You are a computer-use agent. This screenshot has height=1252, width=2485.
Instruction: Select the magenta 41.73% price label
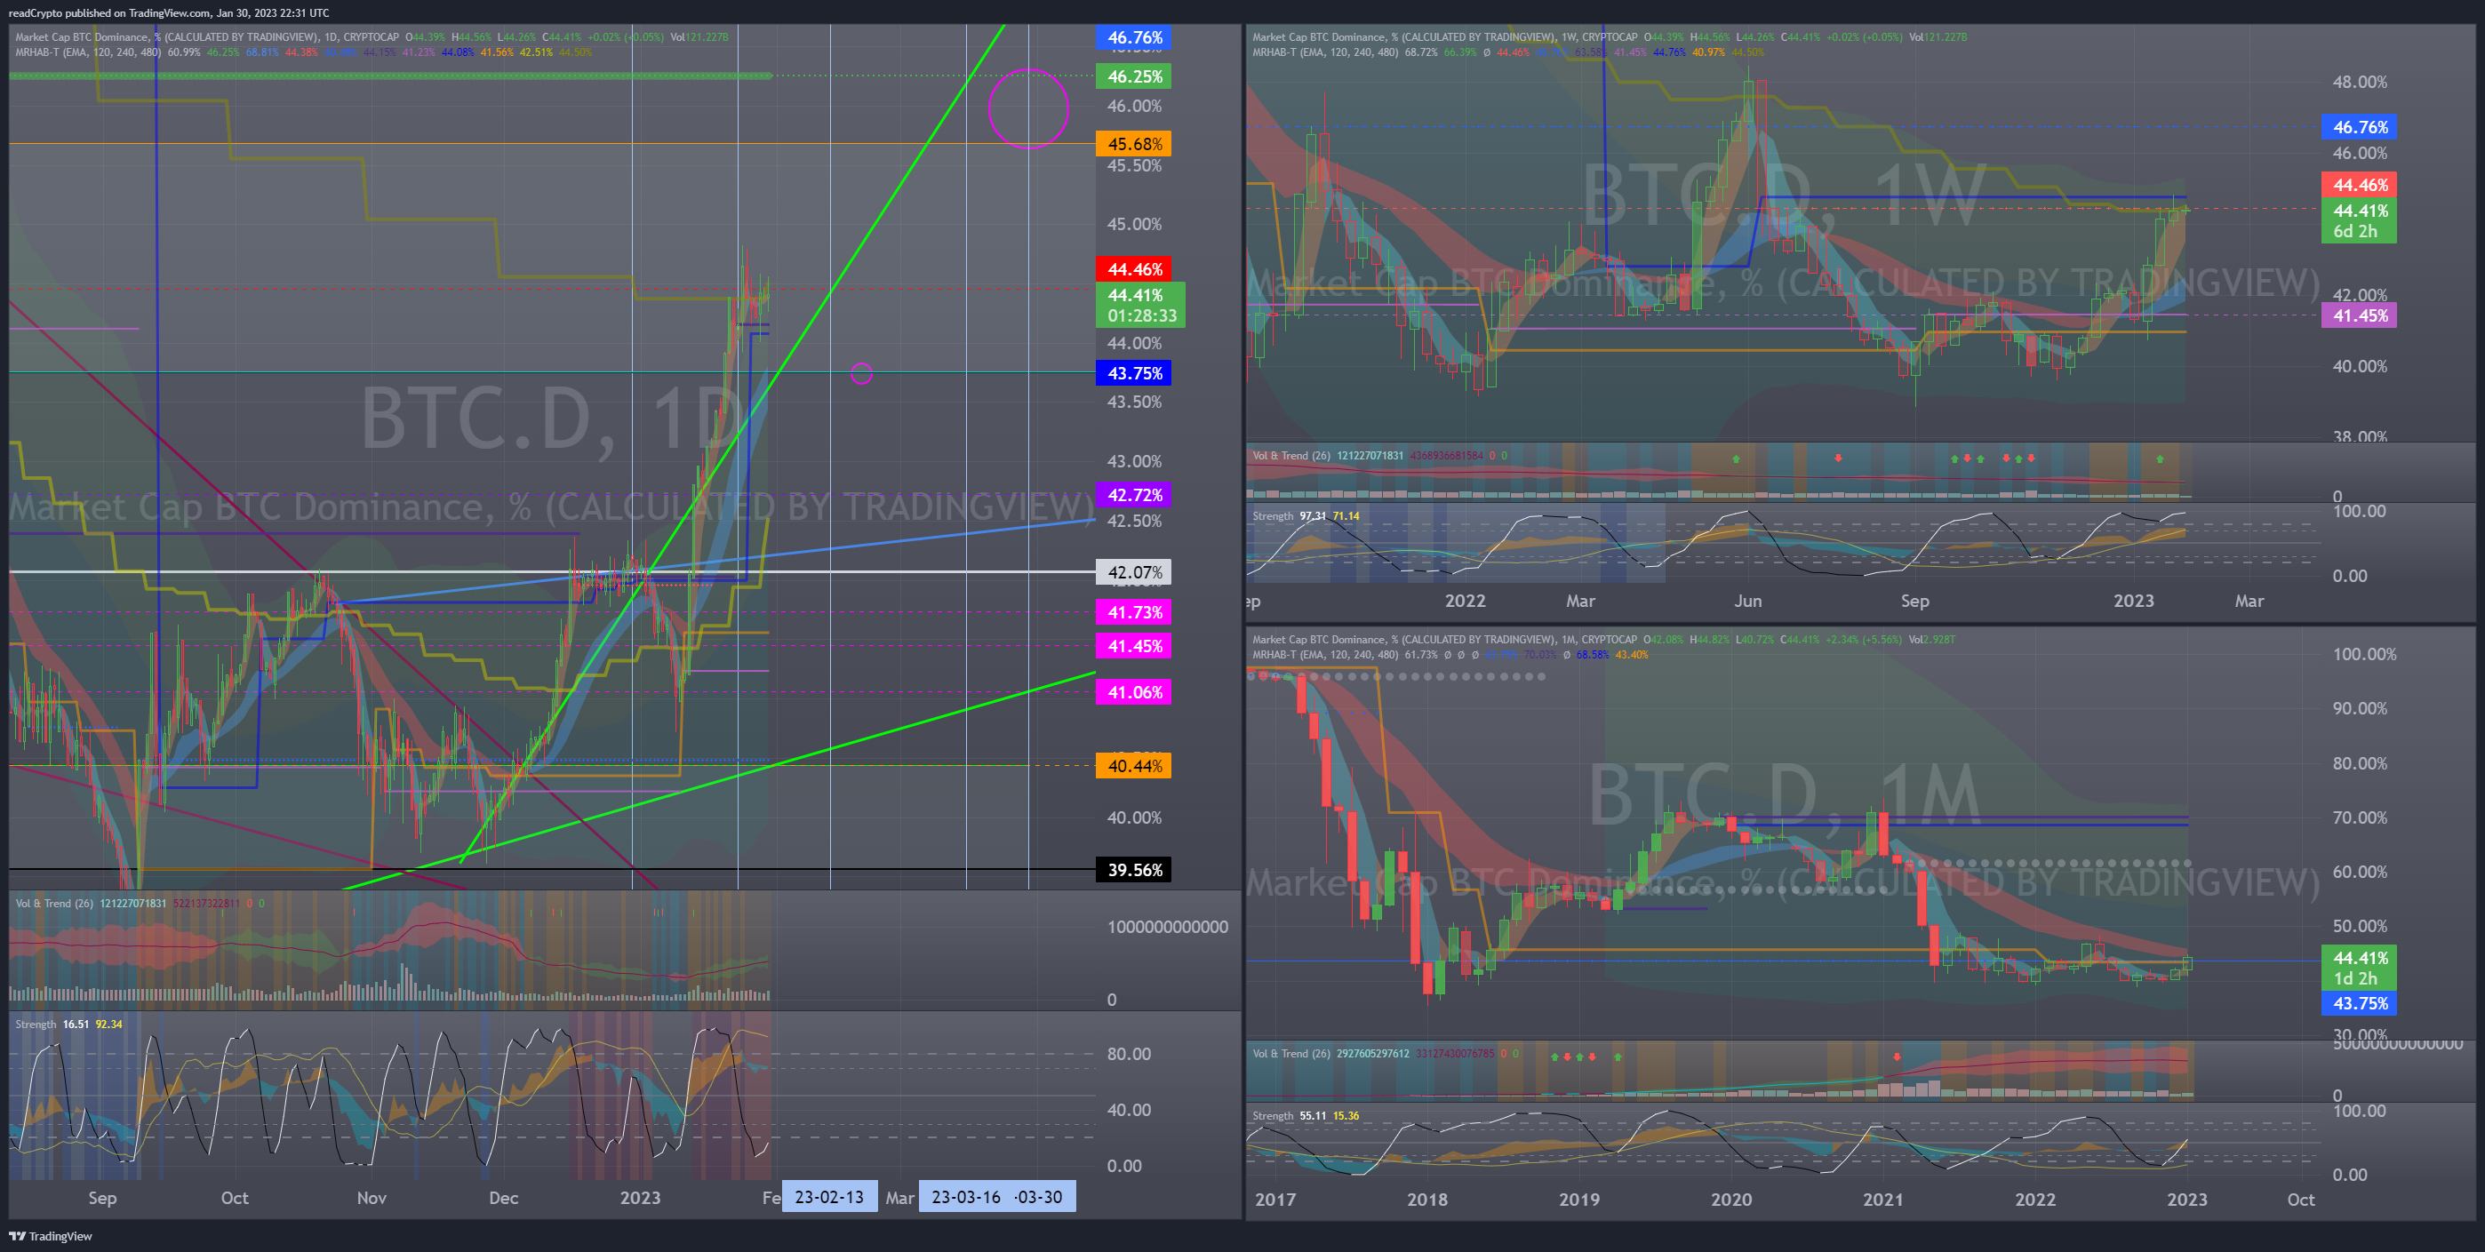1134,612
